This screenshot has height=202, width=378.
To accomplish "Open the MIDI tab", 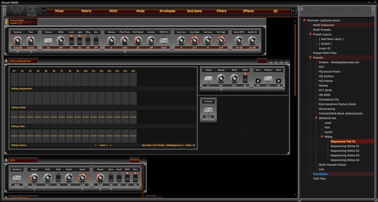I will 113,11.
